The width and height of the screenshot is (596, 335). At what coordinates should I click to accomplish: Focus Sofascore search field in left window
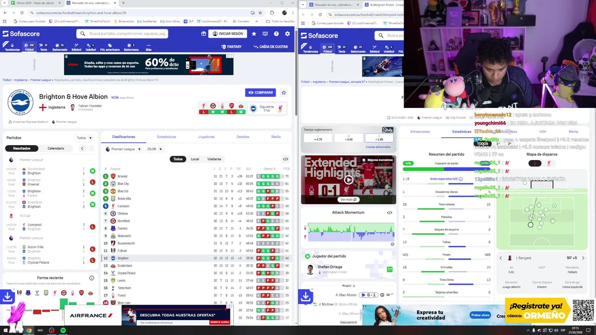pyautogui.click(x=122, y=33)
